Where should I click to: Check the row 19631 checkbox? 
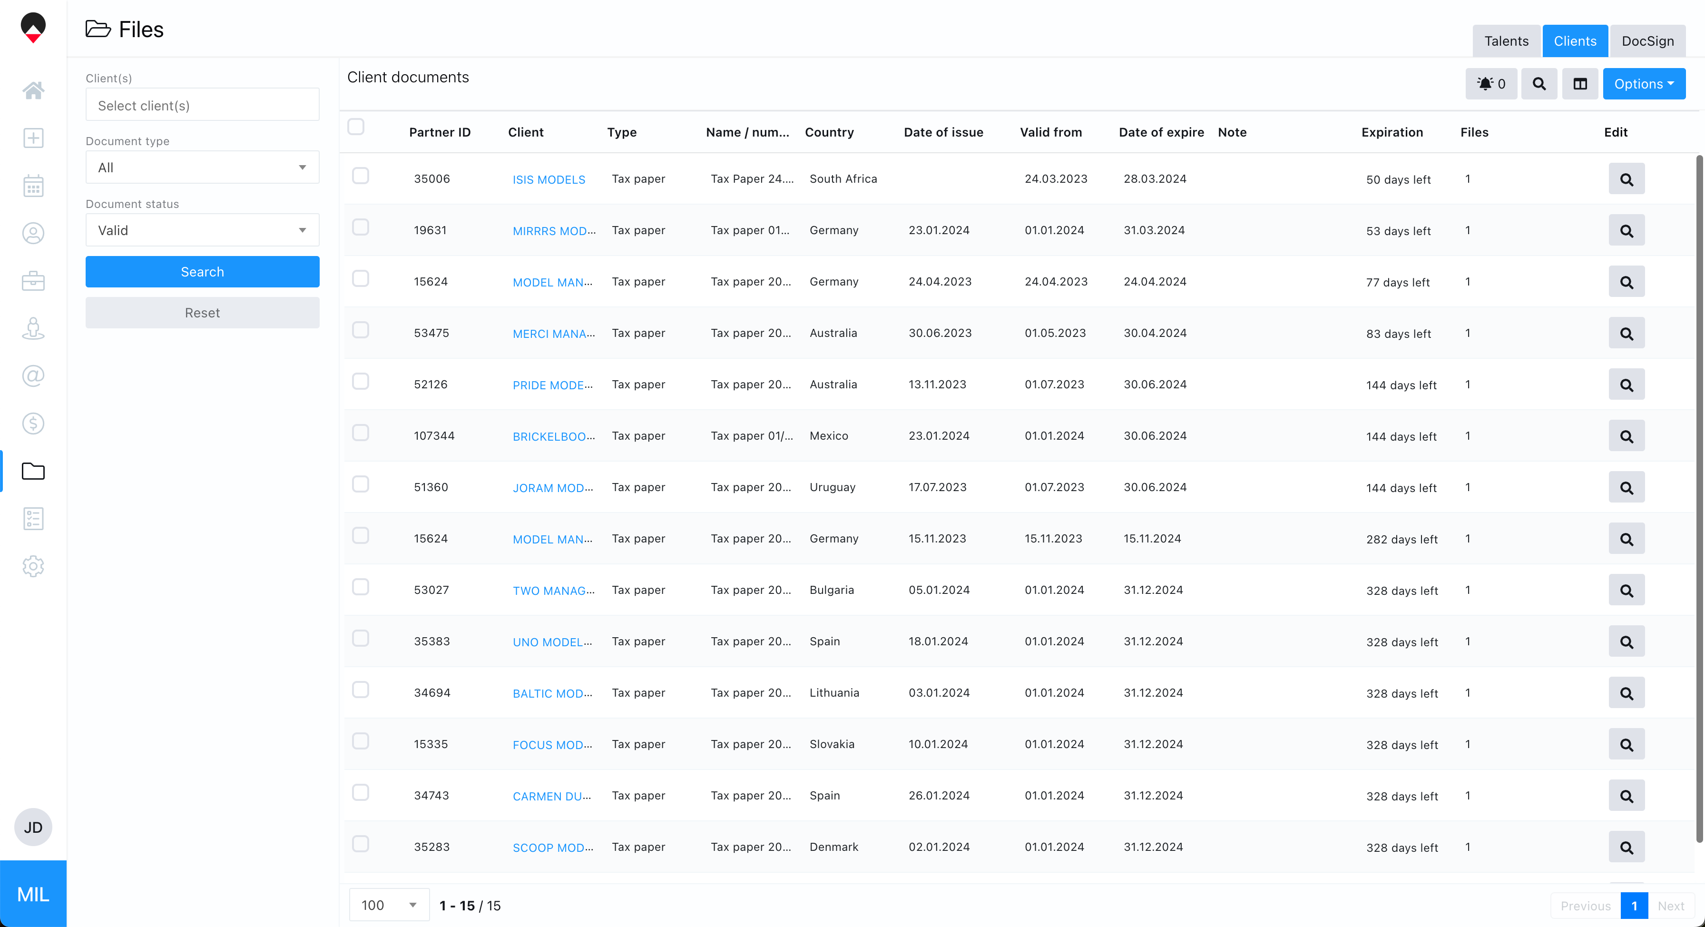tap(361, 227)
